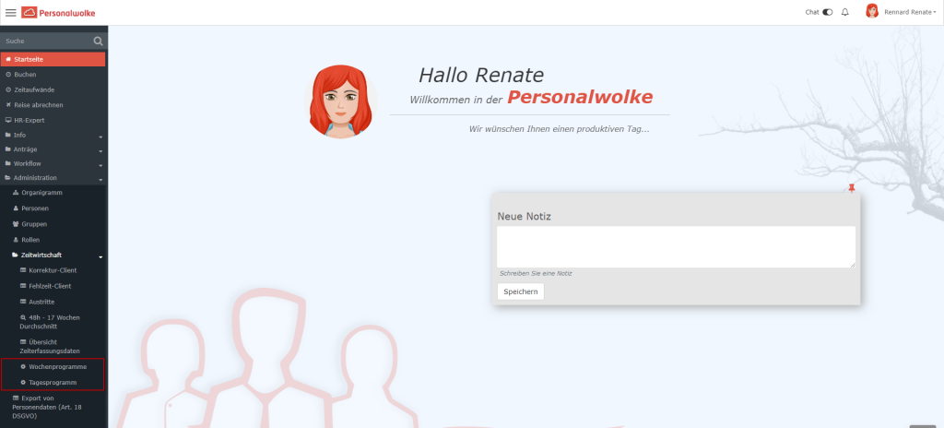
Task: Click the Suche search field
Action: (47, 41)
